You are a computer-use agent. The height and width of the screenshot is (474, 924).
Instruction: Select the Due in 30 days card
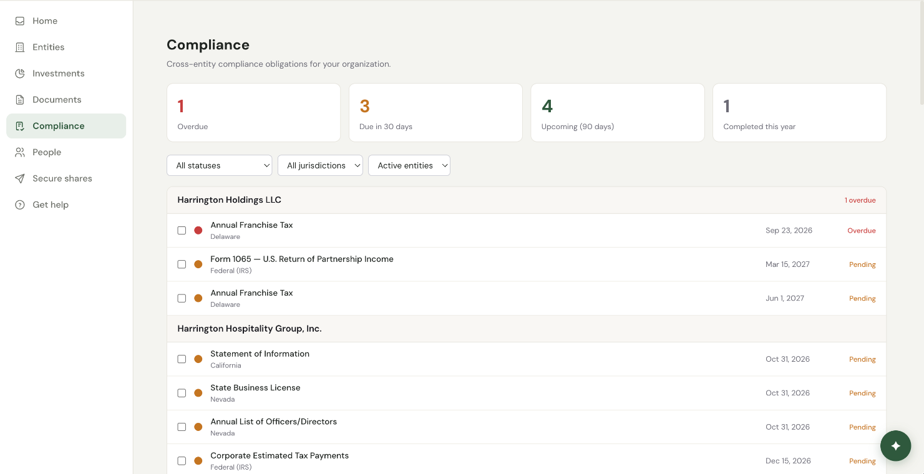coord(435,113)
